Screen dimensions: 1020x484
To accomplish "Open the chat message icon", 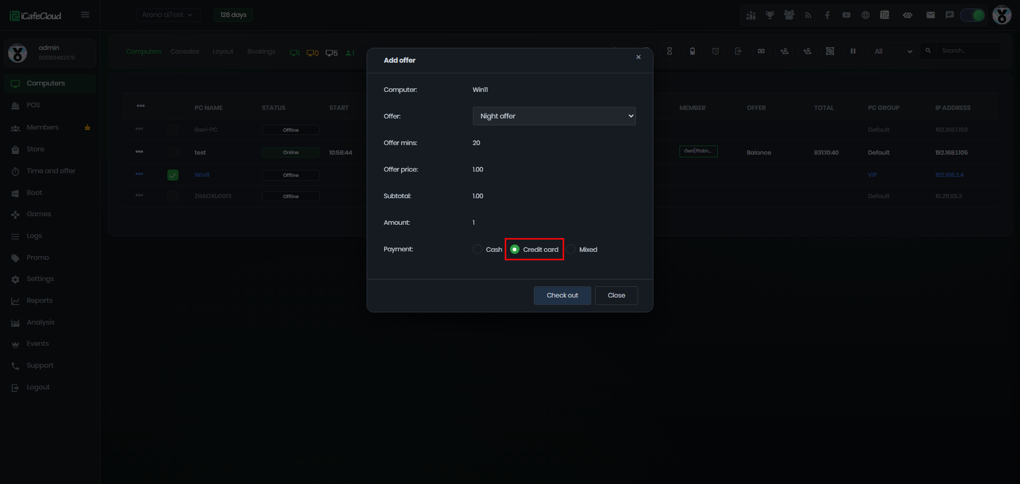I will pos(949,15).
